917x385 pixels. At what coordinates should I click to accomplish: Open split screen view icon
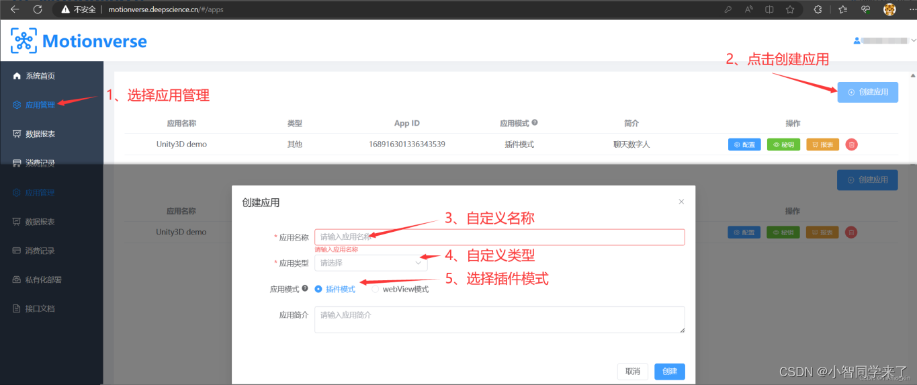click(x=770, y=9)
